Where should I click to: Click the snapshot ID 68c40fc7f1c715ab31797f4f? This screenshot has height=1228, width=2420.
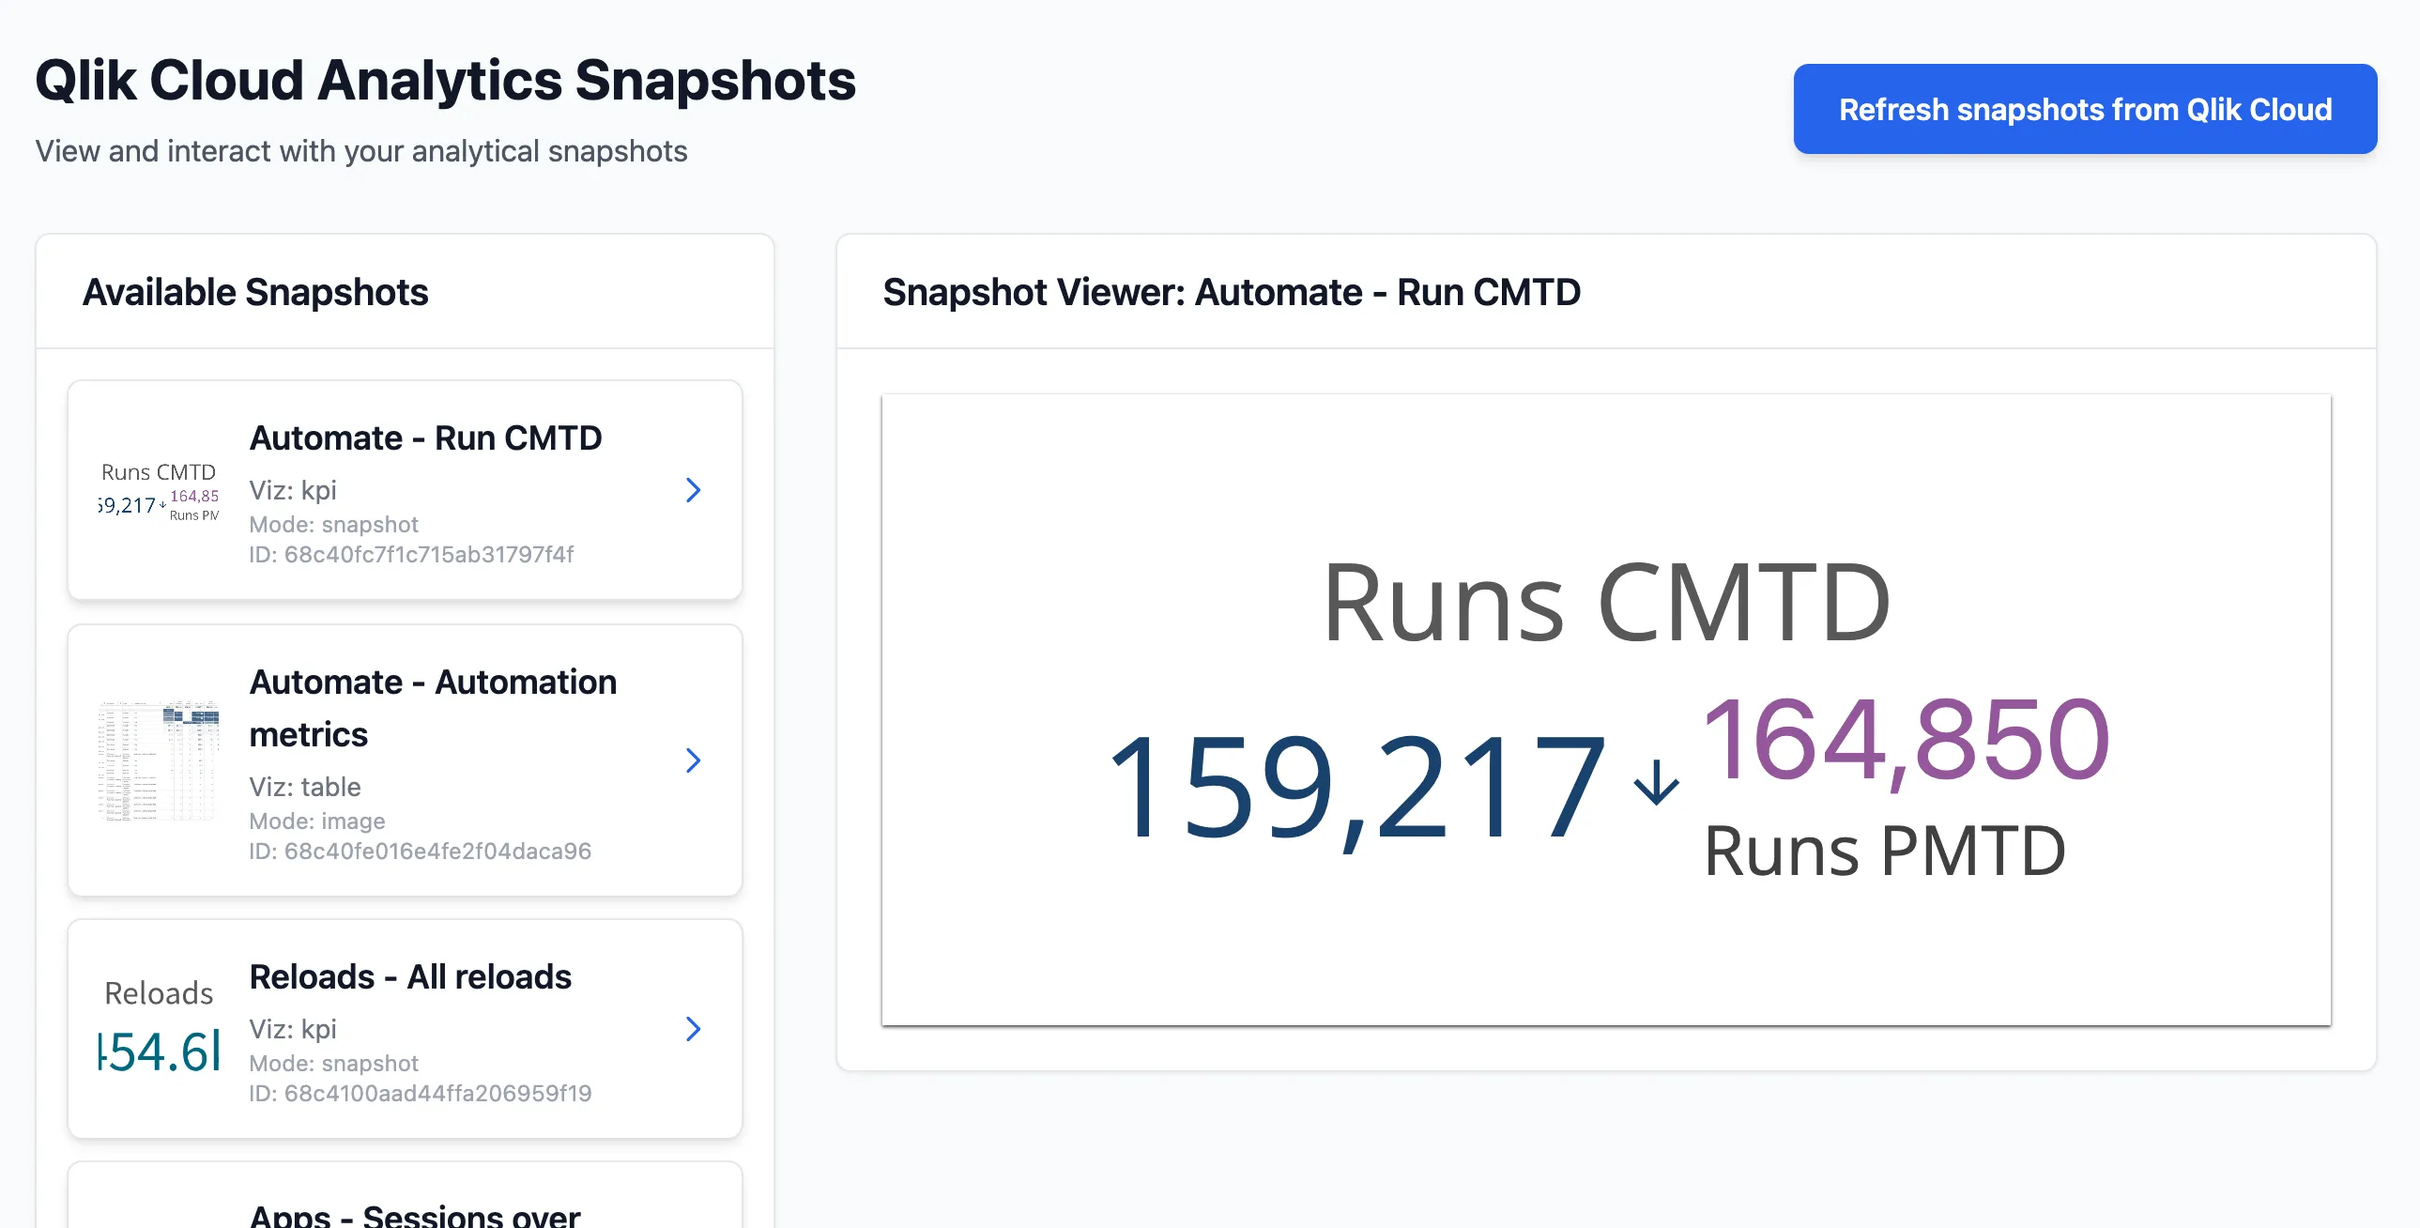pos(411,554)
